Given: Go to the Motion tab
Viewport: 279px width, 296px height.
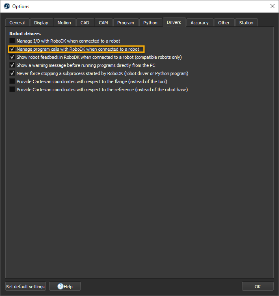Looking at the screenshot, I should [x=64, y=23].
